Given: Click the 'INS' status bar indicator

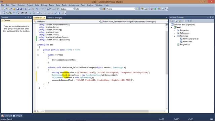Looking at the screenshot, I should click(x=211, y=119).
